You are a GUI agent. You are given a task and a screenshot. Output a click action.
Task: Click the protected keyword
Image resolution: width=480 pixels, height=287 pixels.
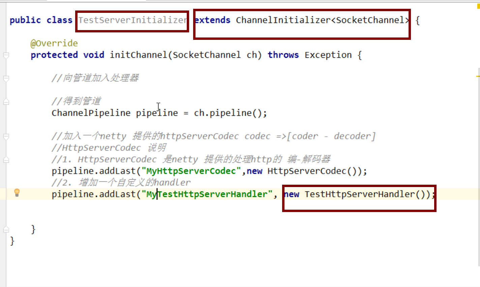tap(54, 55)
